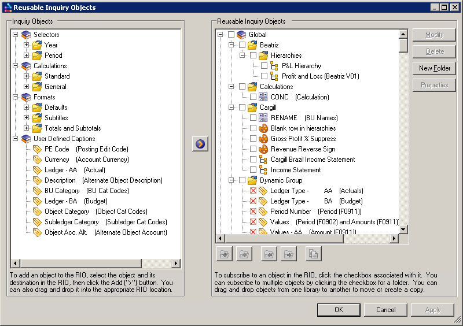Image resolution: width=463 pixels, height=326 pixels.
Task: Click the move up folder icon
Action: (x=243, y=253)
